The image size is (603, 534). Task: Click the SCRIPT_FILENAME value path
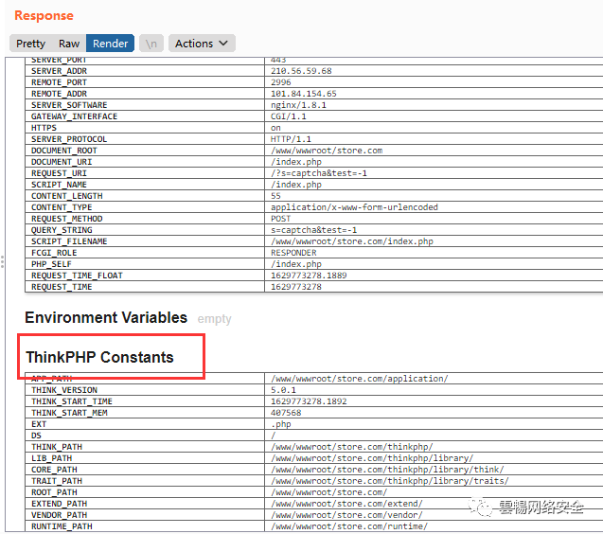pyautogui.click(x=352, y=241)
